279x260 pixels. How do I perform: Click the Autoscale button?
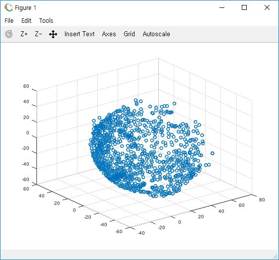pos(156,34)
